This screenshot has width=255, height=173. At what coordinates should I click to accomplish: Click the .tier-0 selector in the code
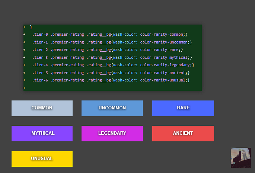[x=40, y=35]
